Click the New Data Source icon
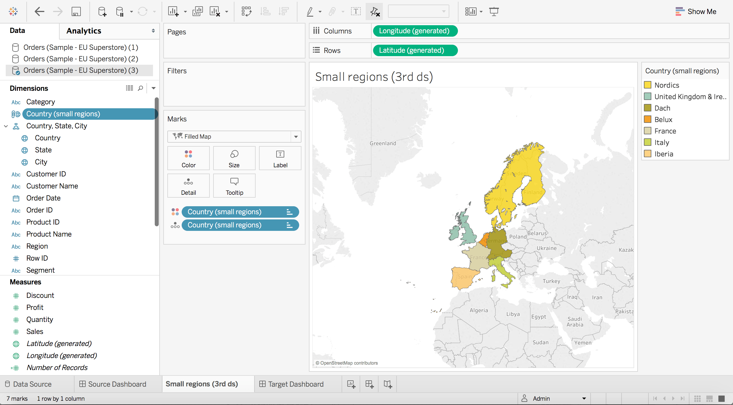 click(x=102, y=12)
